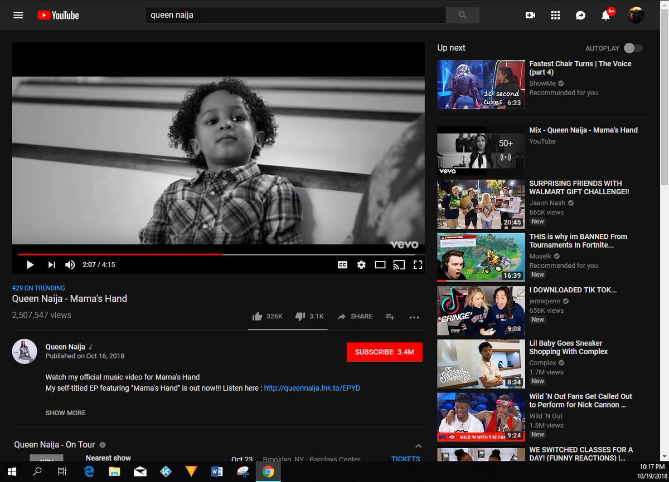The height and width of the screenshot is (482, 669).
Task: Share the Mama's Hand video
Action: [355, 316]
